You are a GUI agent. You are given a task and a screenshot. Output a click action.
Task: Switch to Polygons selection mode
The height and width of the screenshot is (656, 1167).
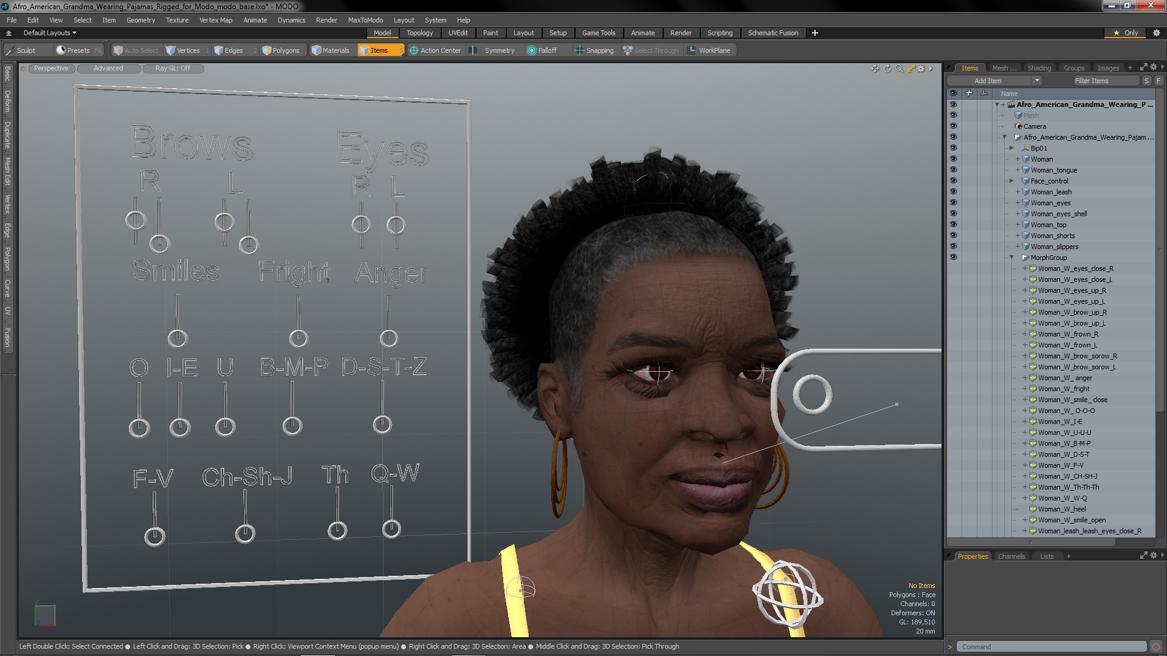coord(281,50)
